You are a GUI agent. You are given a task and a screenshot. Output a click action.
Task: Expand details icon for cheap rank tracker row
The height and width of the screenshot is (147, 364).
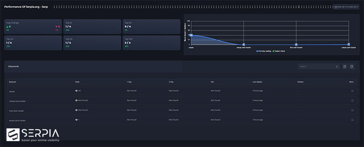[352, 100]
